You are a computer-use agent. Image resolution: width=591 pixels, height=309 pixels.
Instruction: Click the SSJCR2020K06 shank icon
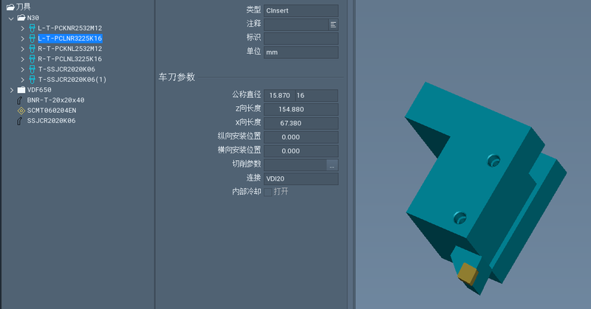click(x=20, y=121)
